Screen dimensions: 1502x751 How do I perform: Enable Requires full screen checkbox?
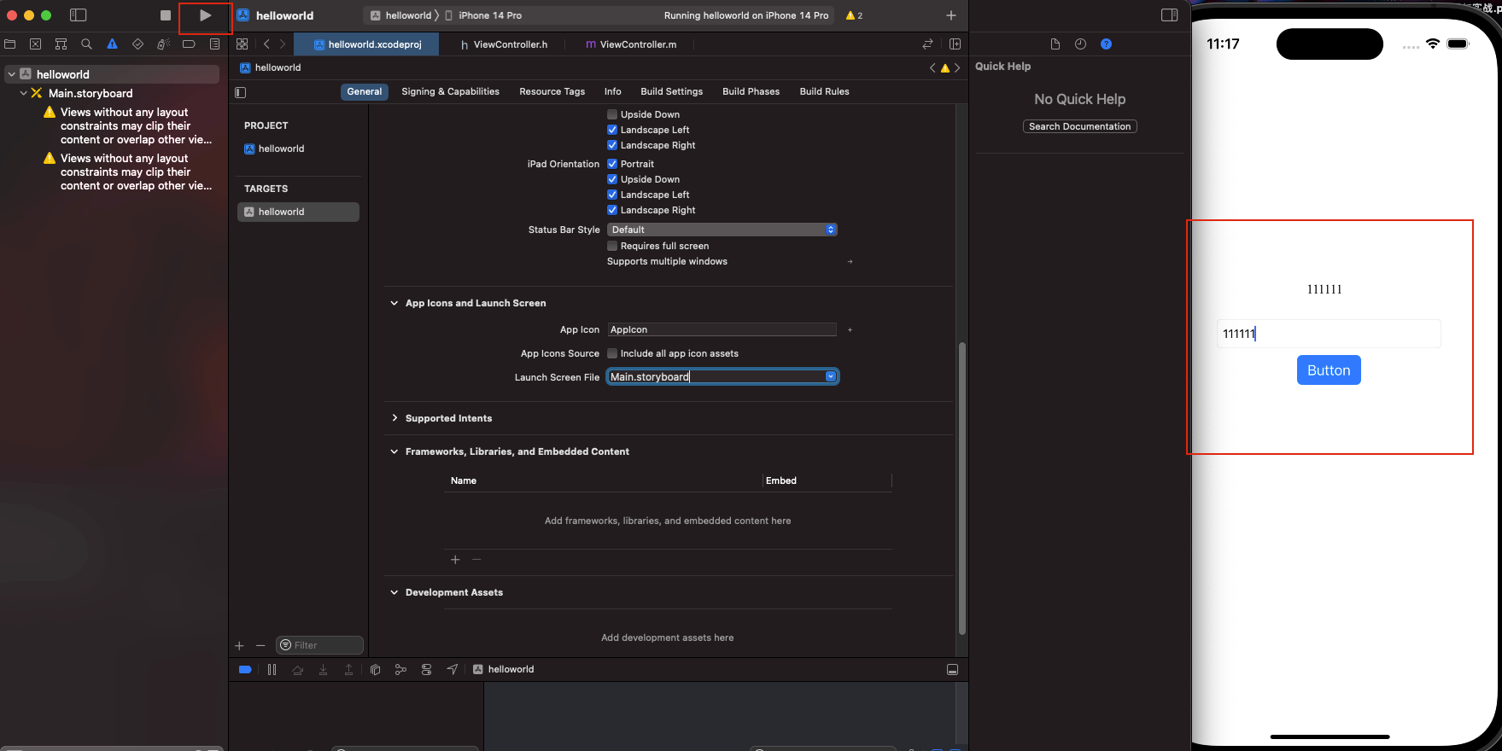[612, 246]
